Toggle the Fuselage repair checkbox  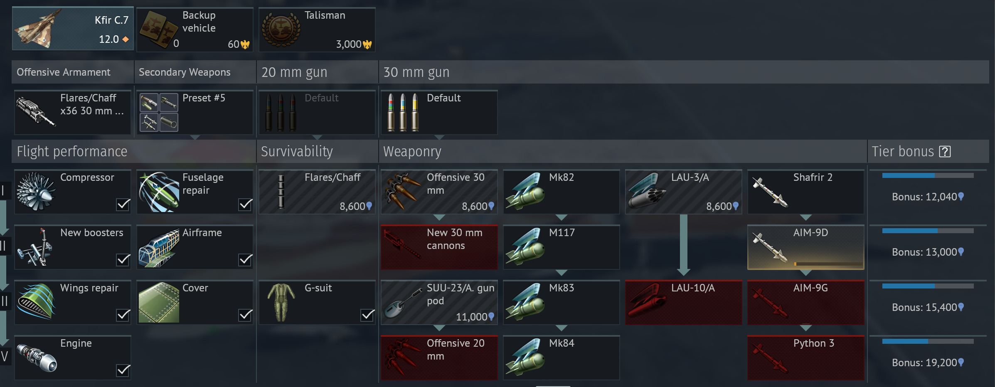(245, 204)
